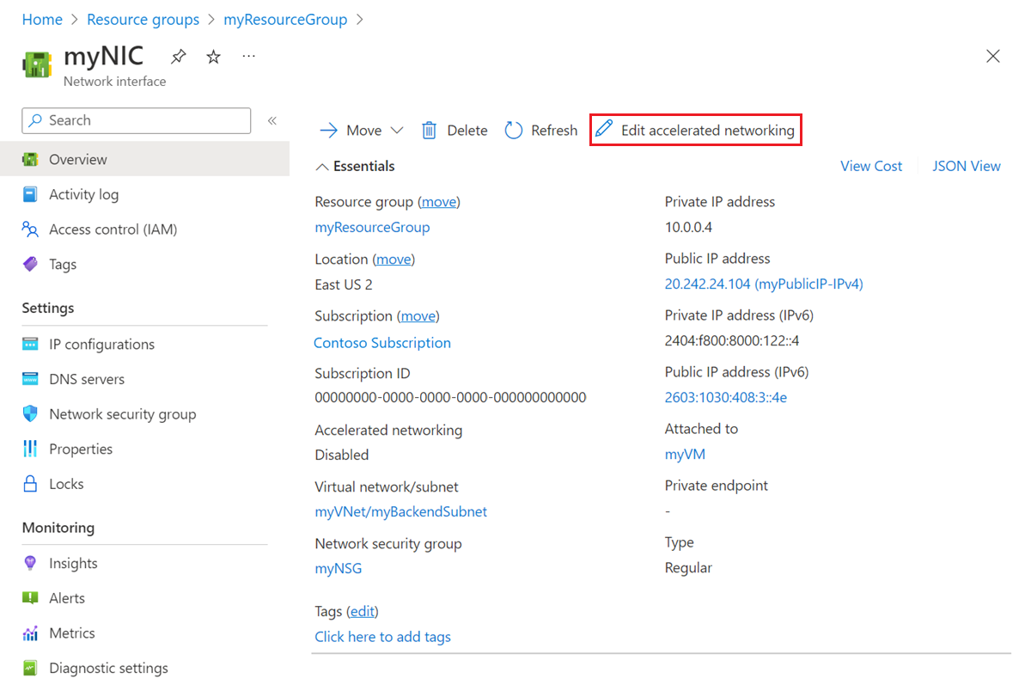The height and width of the screenshot is (697, 1031).
Task: Click the Insights lightbulb icon
Action: (x=31, y=564)
